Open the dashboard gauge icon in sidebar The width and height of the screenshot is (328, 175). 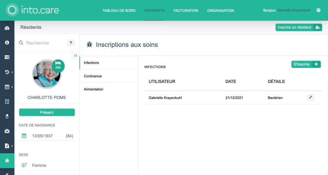click(7, 28)
